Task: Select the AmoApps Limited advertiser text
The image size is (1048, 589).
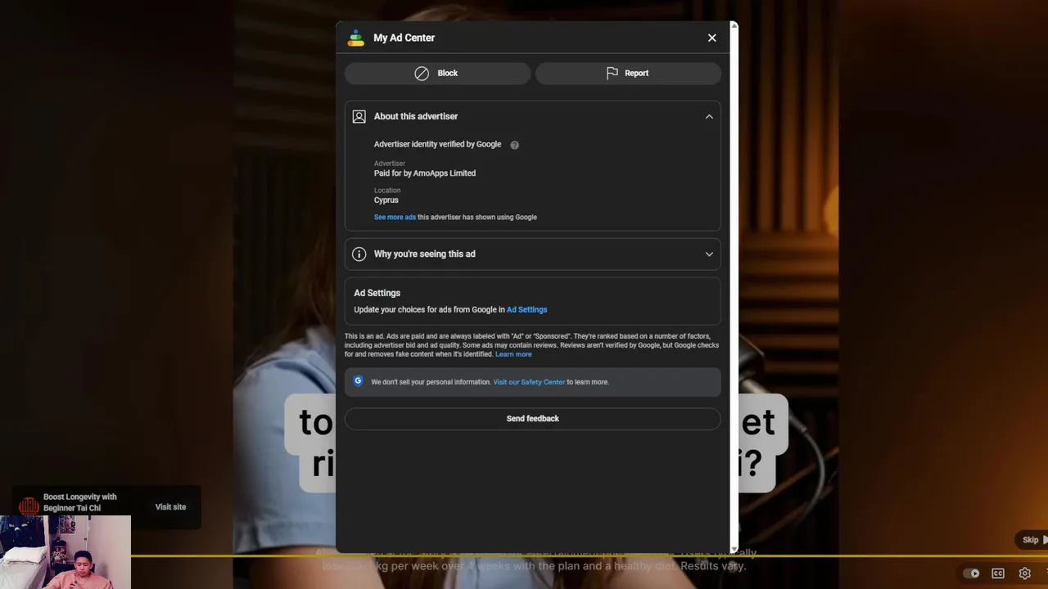Action: (x=425, y=173)
